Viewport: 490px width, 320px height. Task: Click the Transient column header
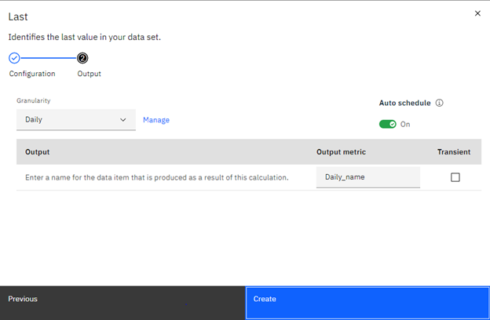click(x=454, y=152)
